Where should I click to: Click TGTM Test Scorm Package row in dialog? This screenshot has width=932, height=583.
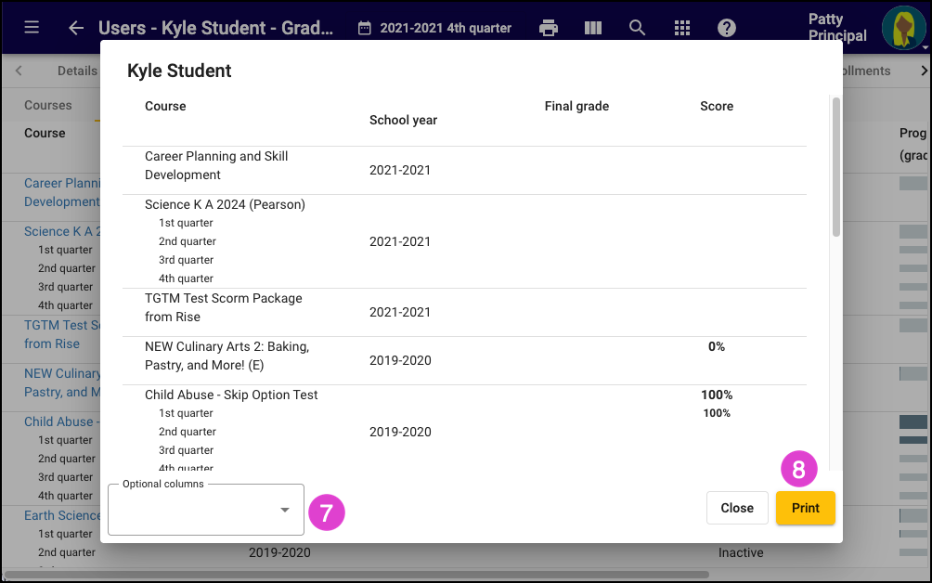(464, 313)
